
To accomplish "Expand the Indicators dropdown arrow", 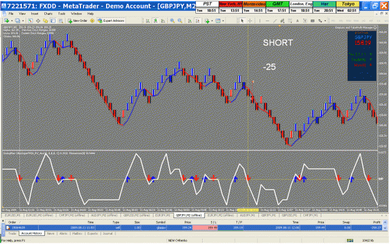I will tap(212, 21).
